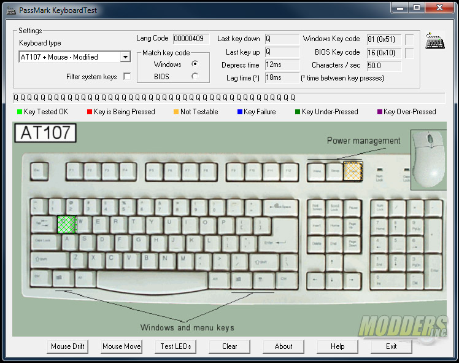Select the Windows match key code radio
This screenshot has width=459, height=363.
click(195, 64)
